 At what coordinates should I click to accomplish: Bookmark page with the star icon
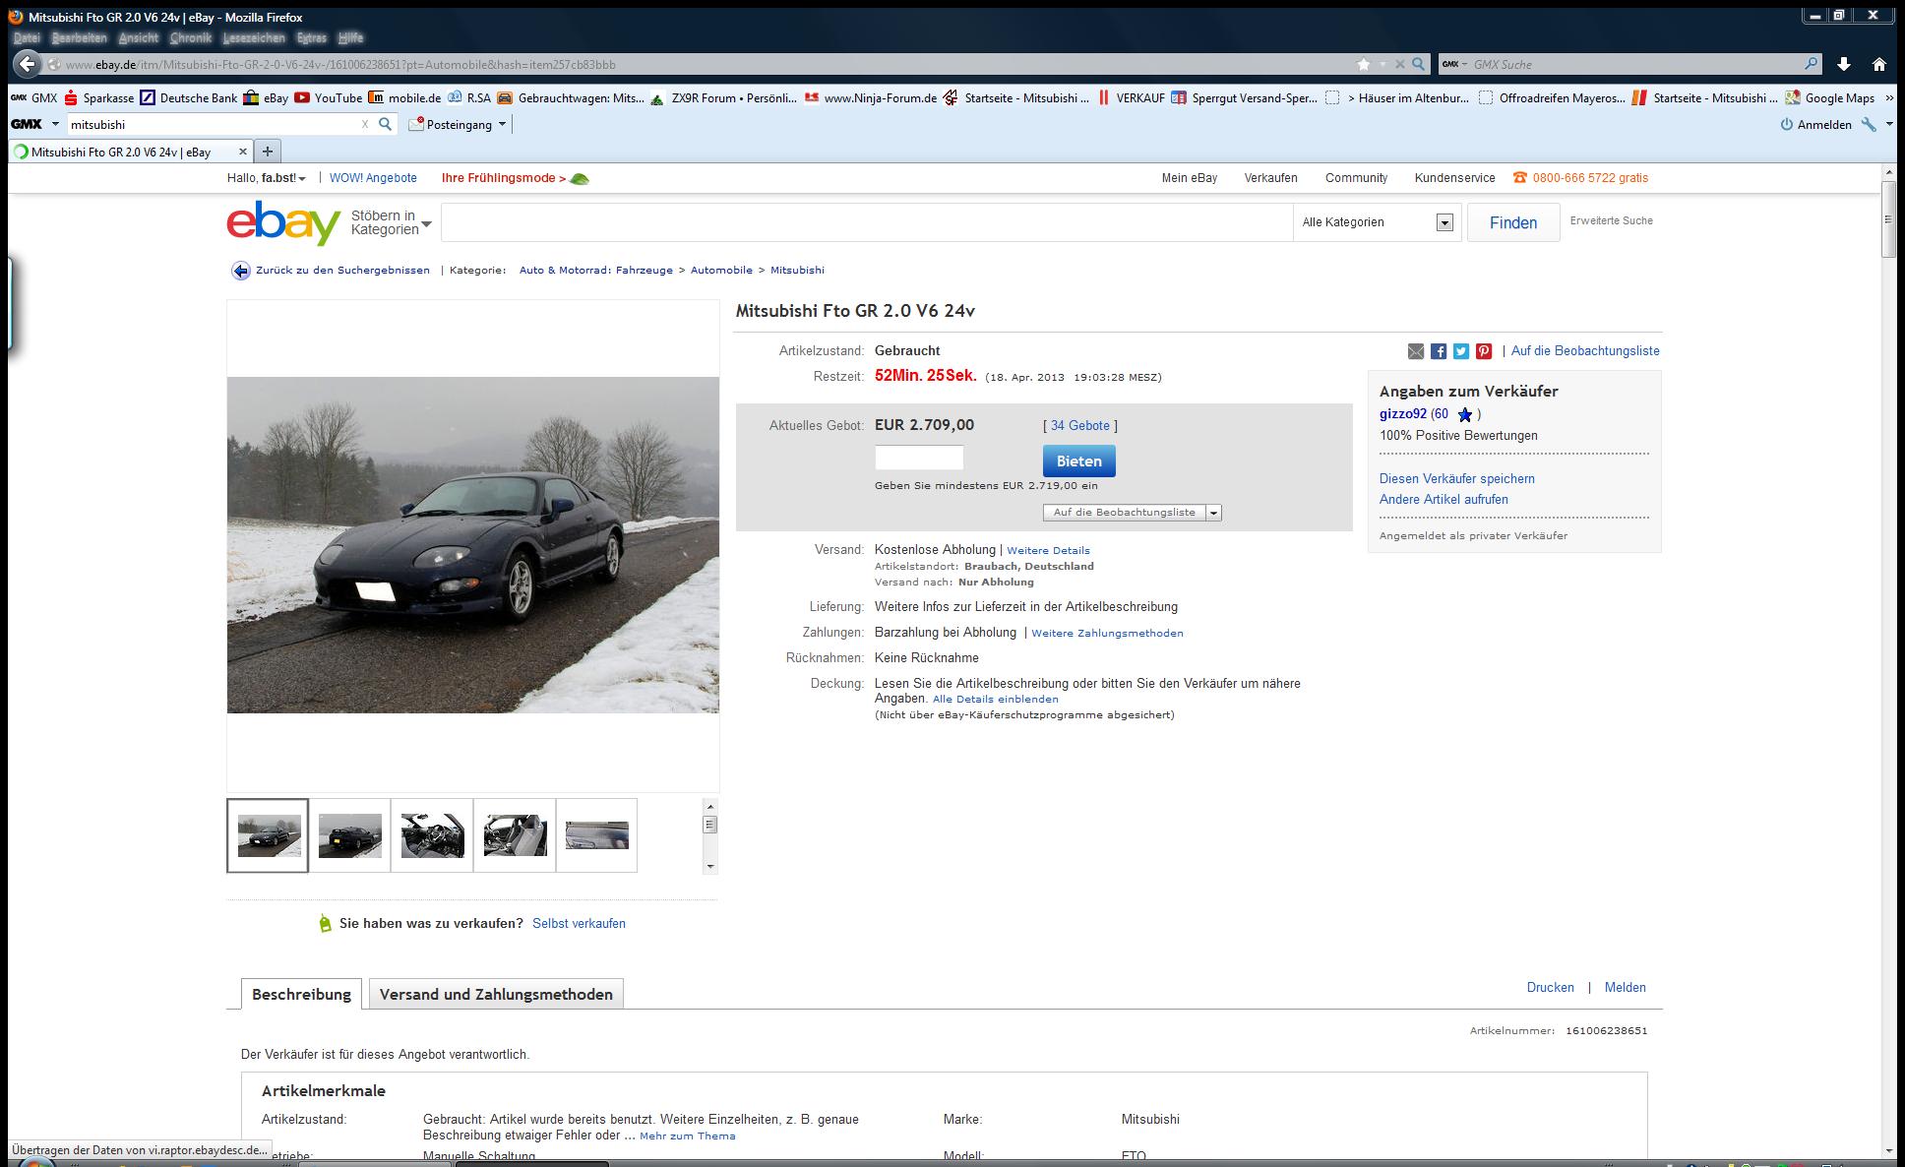1363,64
